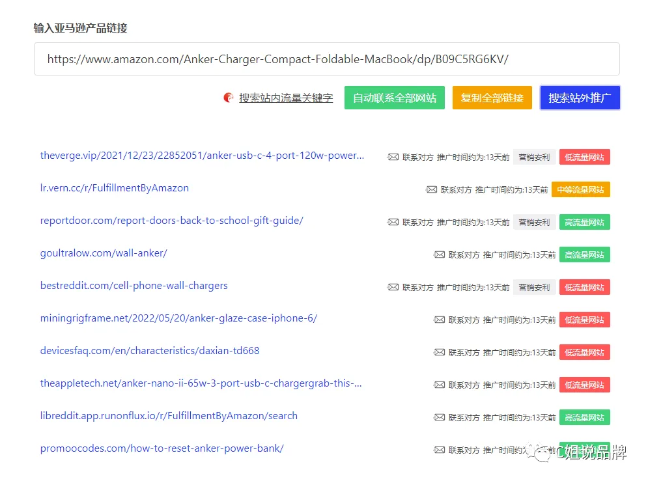Click the envelope icon in the libreddit.app.runonflux.io row
Image resolution: width=648 pixels, height=481 pixels.
tap(440, 417)
